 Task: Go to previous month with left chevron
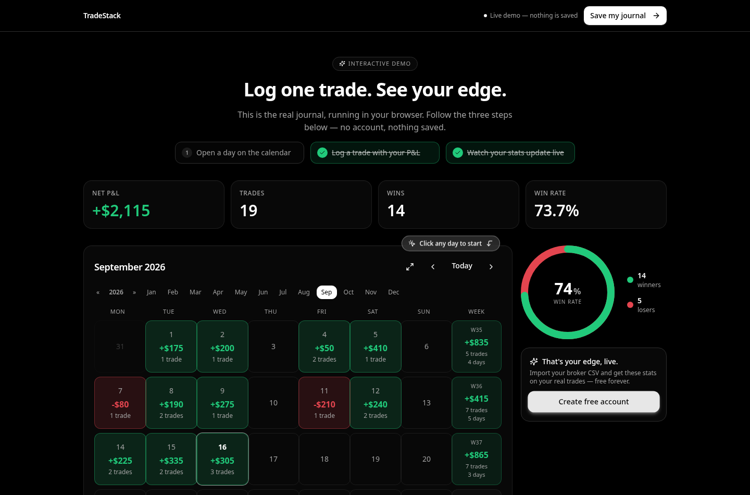433,267
